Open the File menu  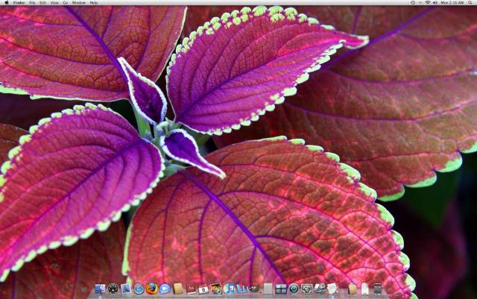tap(32, 2)
